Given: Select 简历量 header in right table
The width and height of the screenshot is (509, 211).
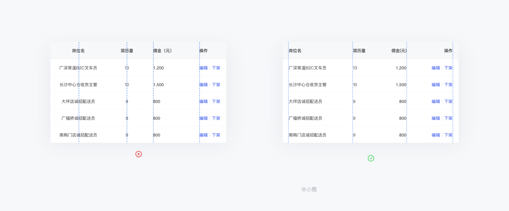Looking at the screenshot, I should point(359,51).
